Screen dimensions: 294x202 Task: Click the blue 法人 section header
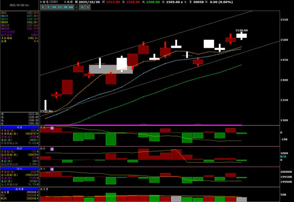pyautogui.click(x=19, y=169)
